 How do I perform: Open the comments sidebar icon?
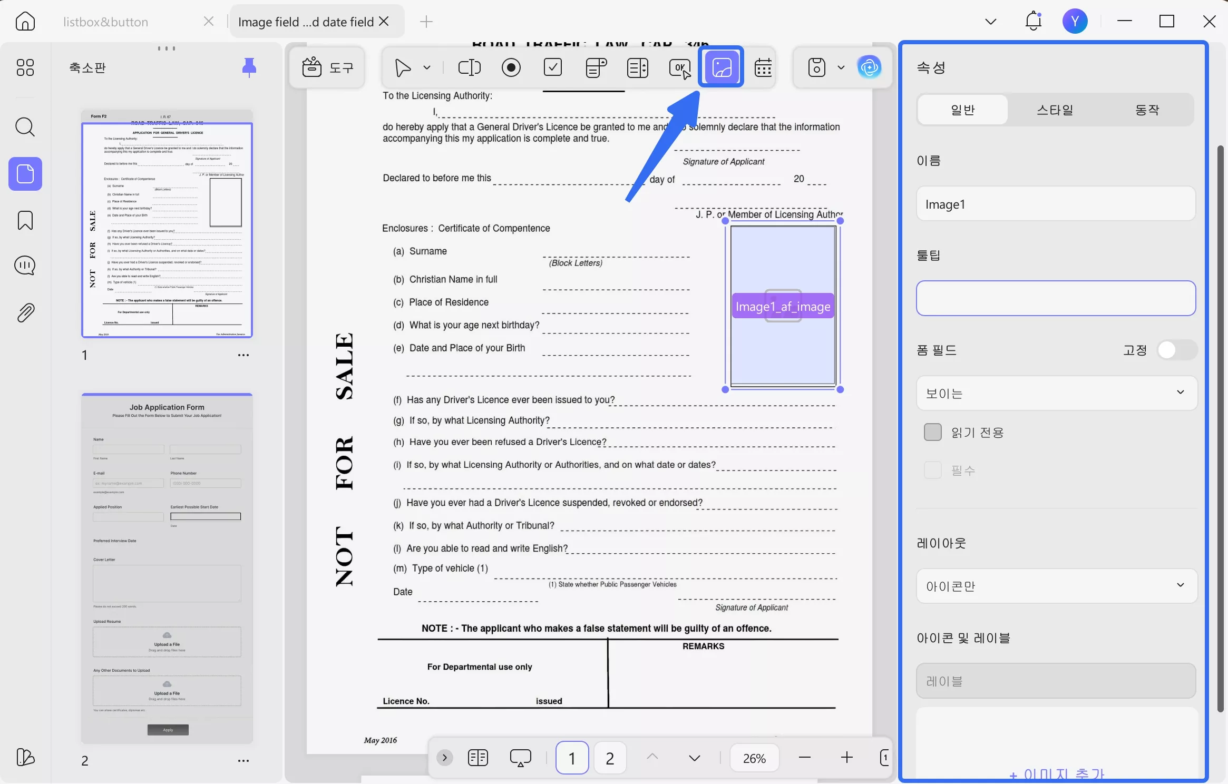click(25, 266)
